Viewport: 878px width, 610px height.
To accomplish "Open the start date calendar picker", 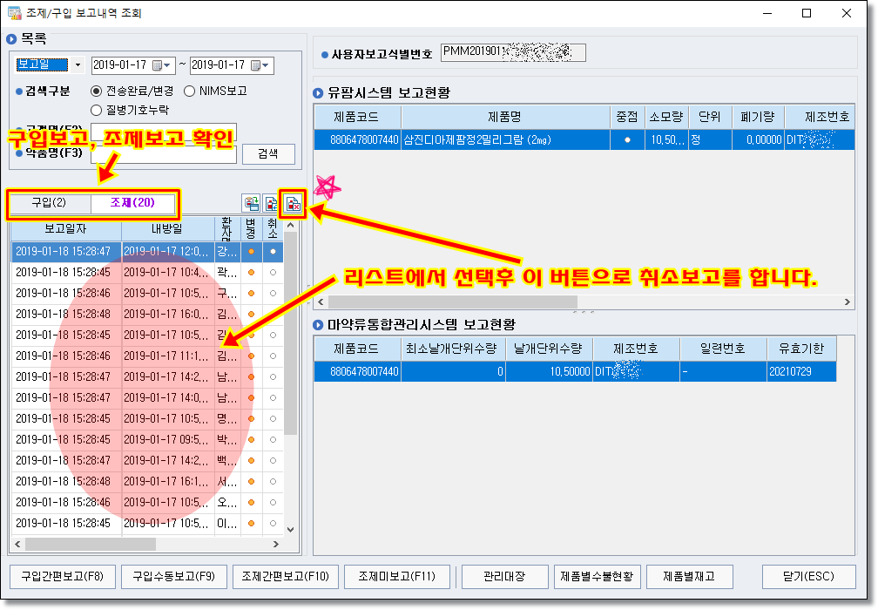I will pos(158,65).
